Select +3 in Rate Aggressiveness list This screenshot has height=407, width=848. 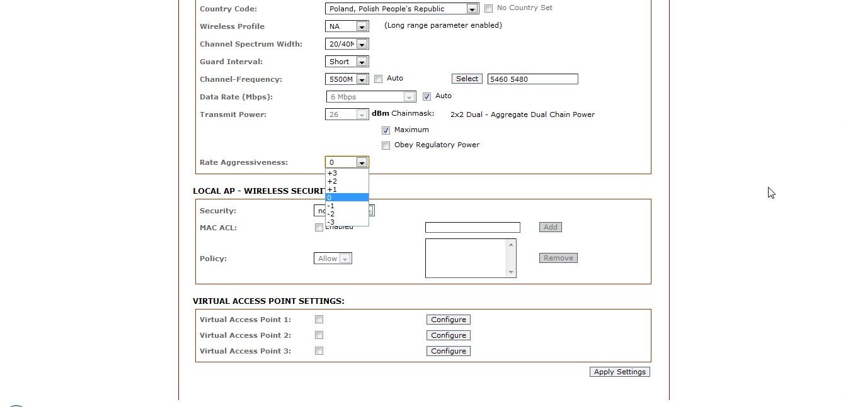tap(347, 173)
